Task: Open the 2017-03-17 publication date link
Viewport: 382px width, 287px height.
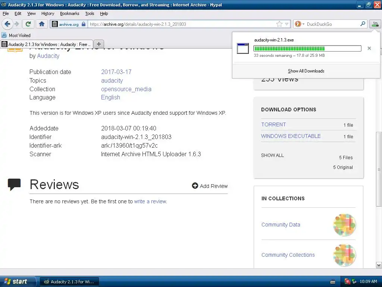Action: coord(116,72)
